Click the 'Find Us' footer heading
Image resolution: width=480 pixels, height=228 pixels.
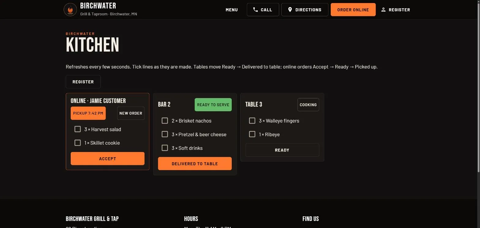coord(310,218)
